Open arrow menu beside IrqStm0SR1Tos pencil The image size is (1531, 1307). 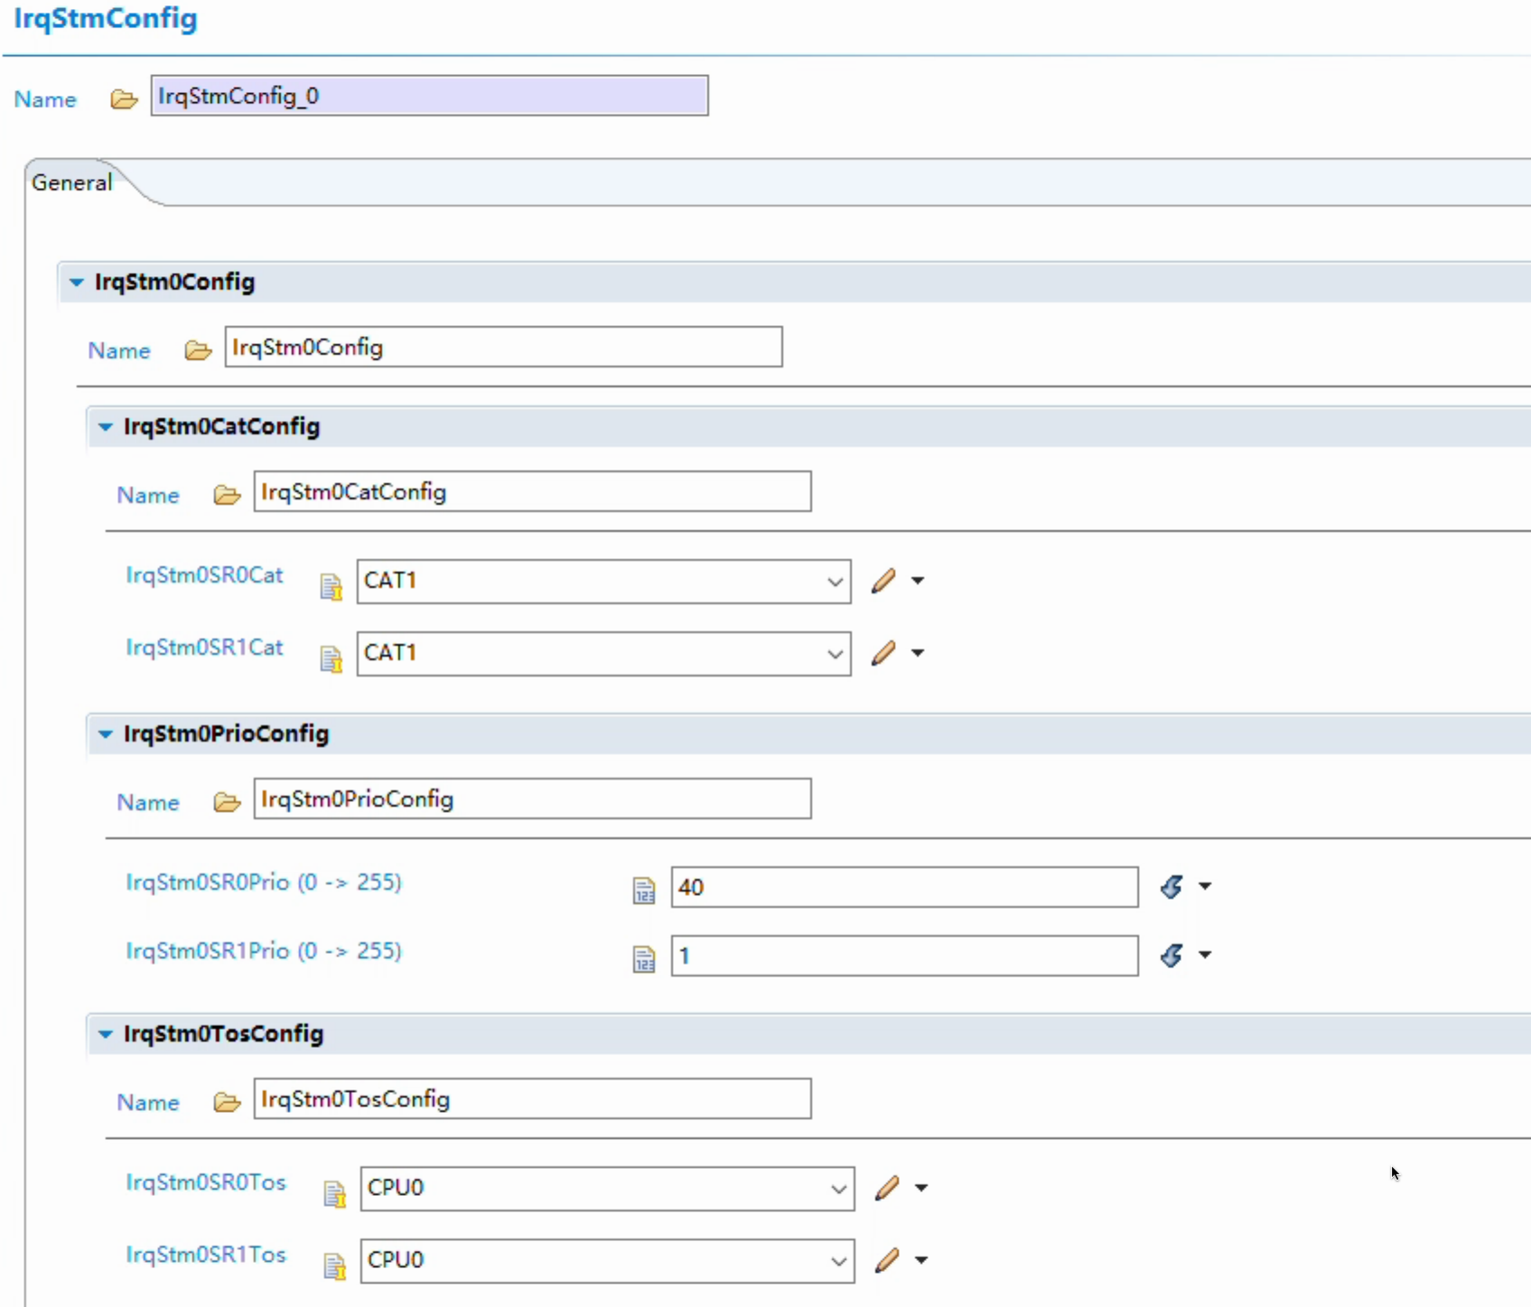tap(921, 1260)
